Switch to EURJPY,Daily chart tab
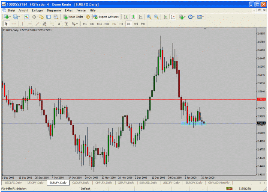 [194, 183]
